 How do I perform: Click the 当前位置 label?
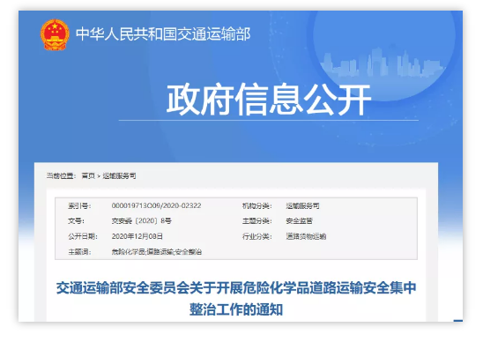61,175
